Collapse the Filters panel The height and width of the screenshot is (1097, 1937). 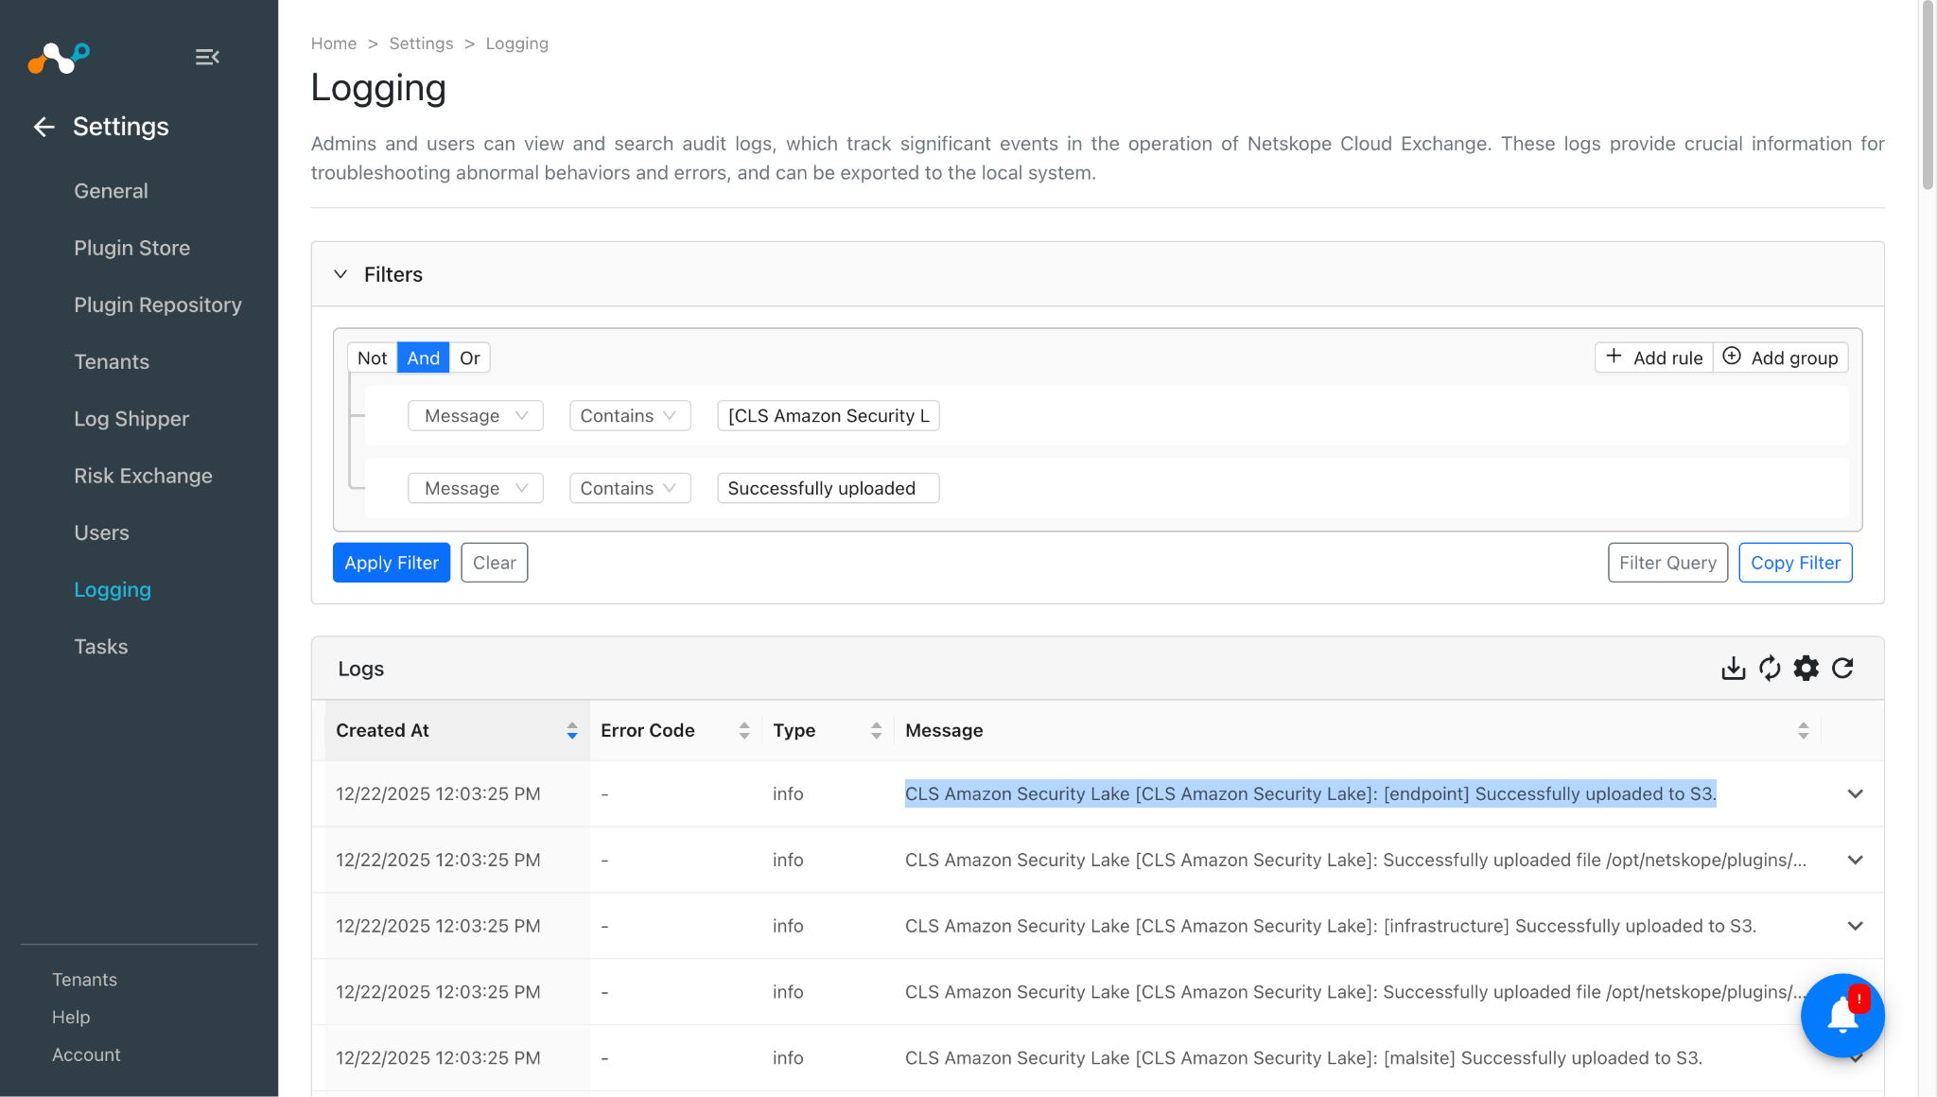click(x=340, y=274)
